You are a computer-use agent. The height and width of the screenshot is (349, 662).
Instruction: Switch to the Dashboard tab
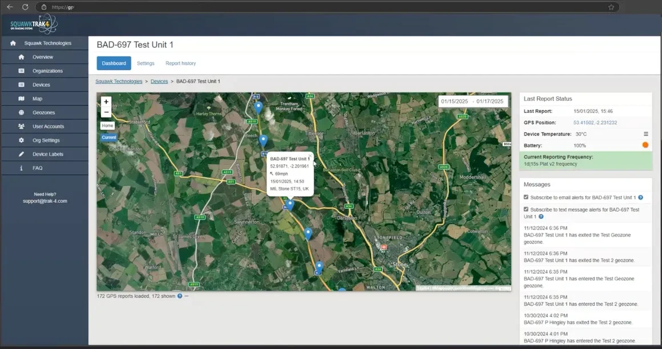(x=114, y=63)
